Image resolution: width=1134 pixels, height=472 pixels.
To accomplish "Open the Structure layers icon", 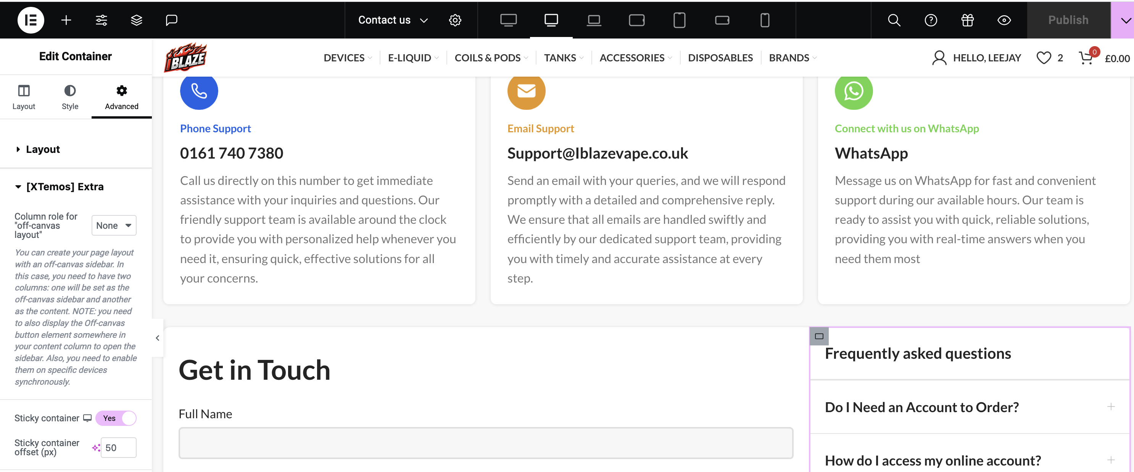I will [x=137, y=20].
